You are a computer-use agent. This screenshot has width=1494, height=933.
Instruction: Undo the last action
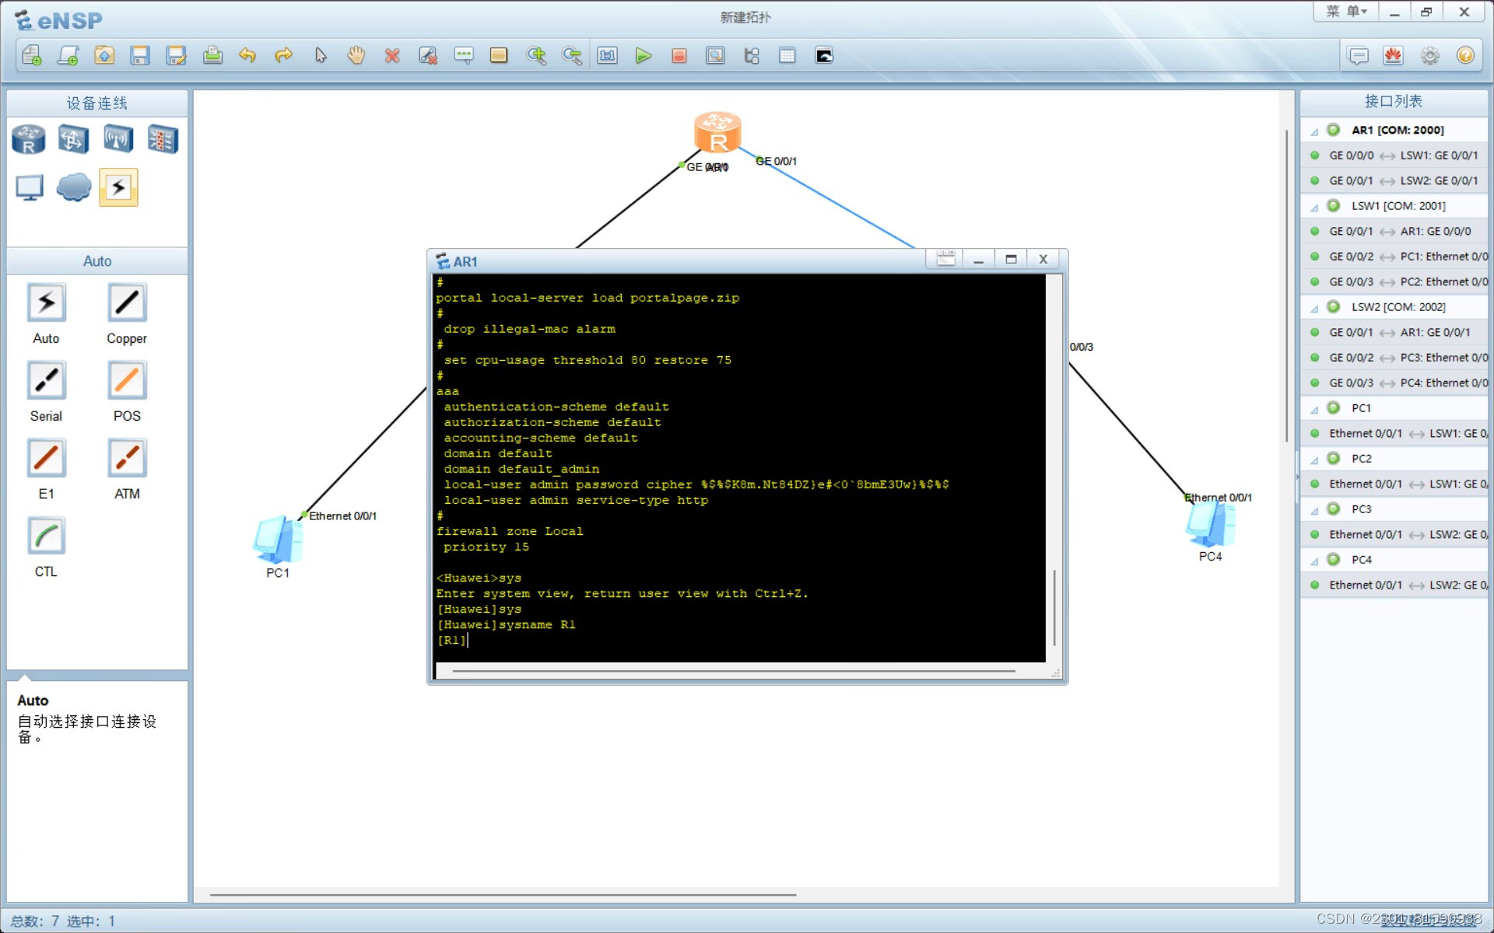click(x=247, y=55)
